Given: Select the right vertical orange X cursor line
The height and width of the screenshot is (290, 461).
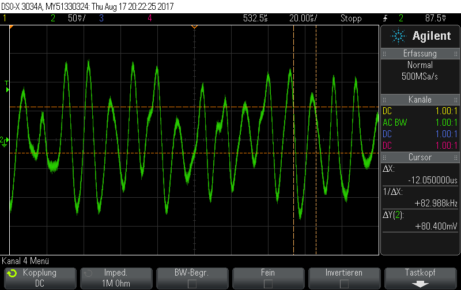Looking at the screenshot, I should (x=316, y=140).
